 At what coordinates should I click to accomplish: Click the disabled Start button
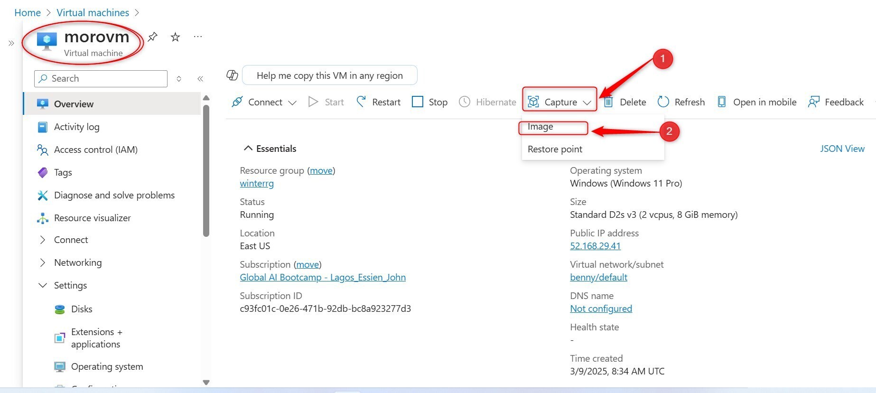[x=326, y=102]
